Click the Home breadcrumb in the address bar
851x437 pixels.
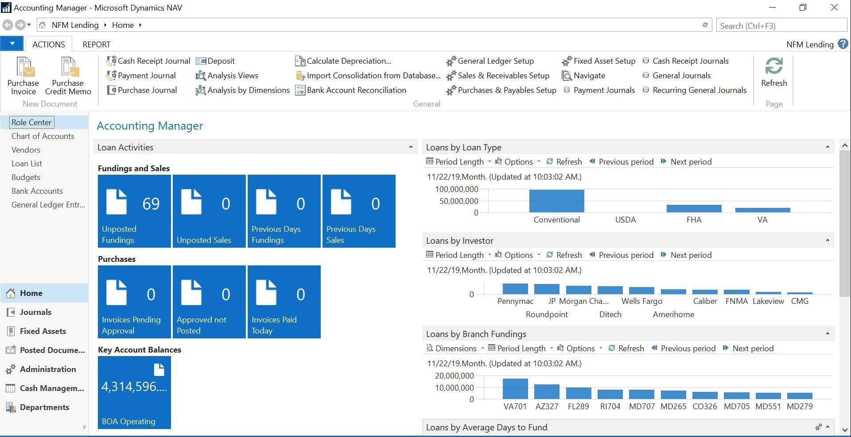tap(123, 25)
